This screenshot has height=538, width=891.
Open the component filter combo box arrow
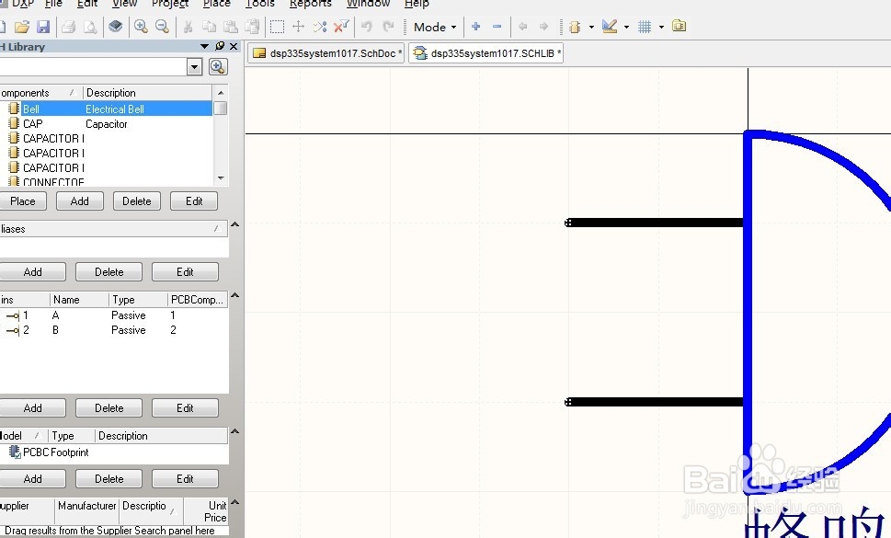(x=194, y=67)
